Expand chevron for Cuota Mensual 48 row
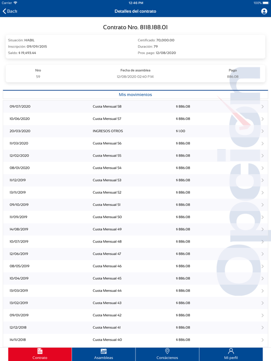271x361 pixels. (263, 242)
